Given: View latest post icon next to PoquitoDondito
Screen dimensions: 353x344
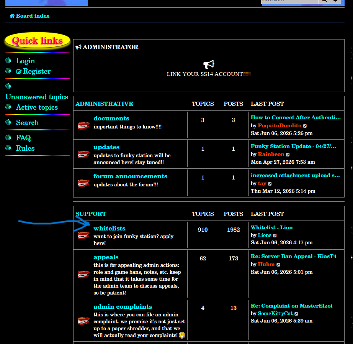Looking at the screenshot, I should tap(305, 126).
